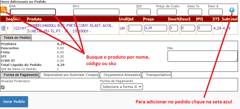The width and height of the screenshot is (240, 109).
Task: Click the Descontos label
Action: point(10,48)
